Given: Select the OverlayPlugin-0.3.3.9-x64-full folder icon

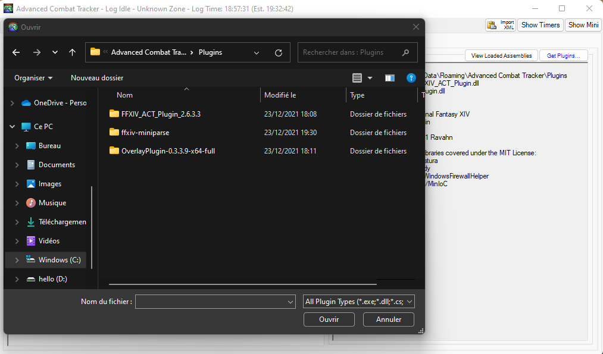Looking at the screenshot, I should pyautogui.click(x=114, y=151).
